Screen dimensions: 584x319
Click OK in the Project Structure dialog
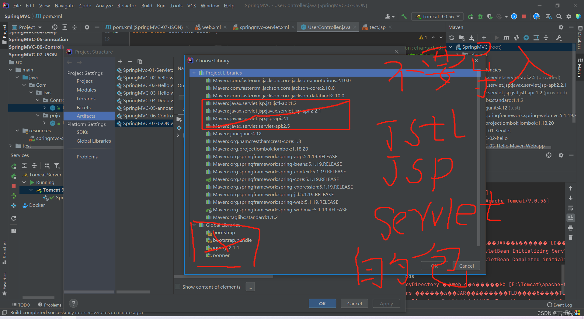click(x=322, y=303)
